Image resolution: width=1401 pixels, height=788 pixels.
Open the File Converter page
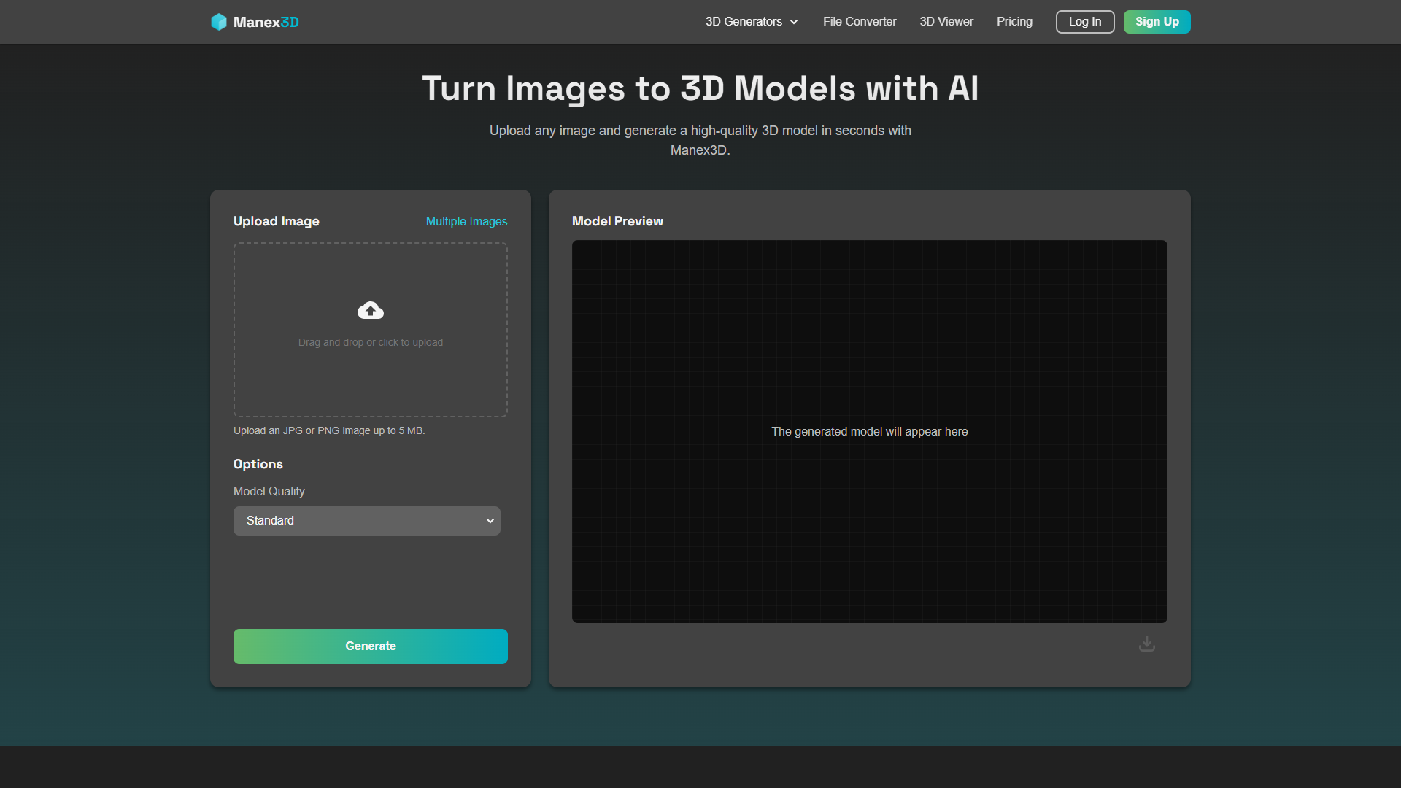(860, 22)
